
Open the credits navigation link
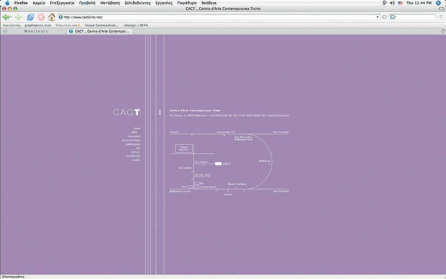pyautogui.click(x=136, y=160)
